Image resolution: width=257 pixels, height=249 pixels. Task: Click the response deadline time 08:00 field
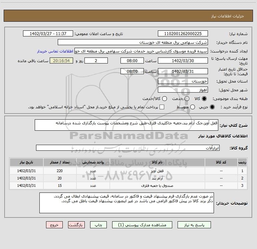(x=132, y=60)
